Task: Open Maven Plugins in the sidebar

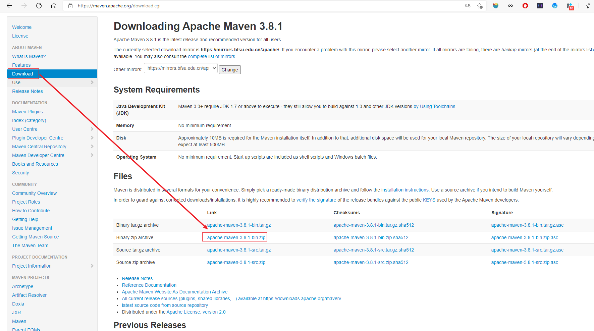Action: pos(28,112)
